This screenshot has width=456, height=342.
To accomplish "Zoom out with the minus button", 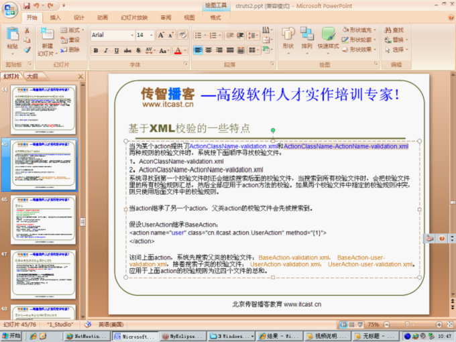I will (386, 325).
